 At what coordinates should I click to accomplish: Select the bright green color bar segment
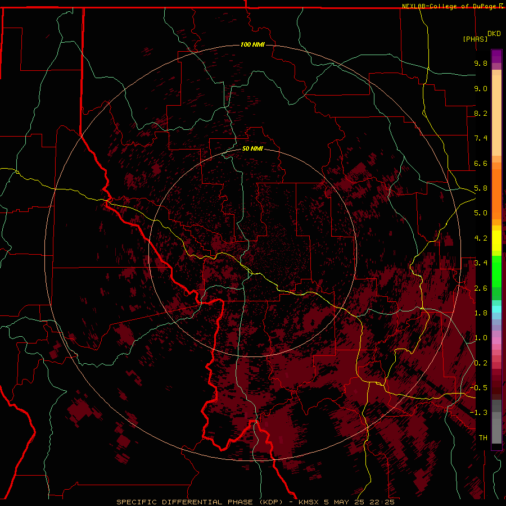tap(496, 272)
